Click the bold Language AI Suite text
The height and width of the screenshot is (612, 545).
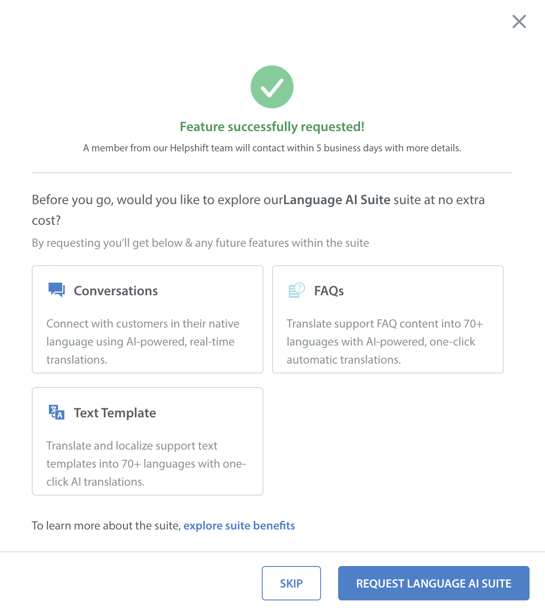coord(337,200)
